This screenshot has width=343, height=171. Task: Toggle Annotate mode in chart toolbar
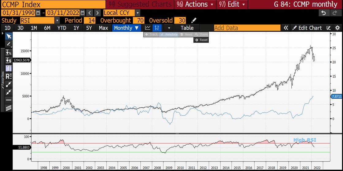tap(169, 35)
